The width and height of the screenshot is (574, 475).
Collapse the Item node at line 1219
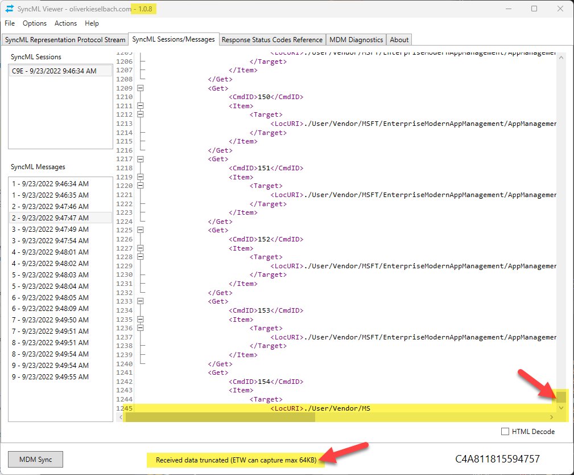point(141,177)
